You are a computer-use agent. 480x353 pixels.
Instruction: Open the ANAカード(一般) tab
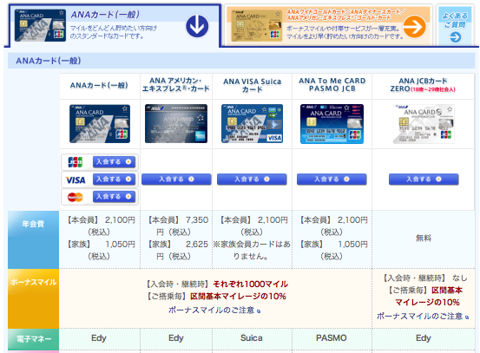114,26
